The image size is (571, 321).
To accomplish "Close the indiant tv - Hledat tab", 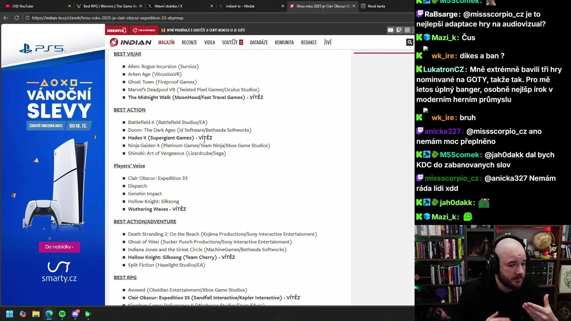I will pos(282,6).
